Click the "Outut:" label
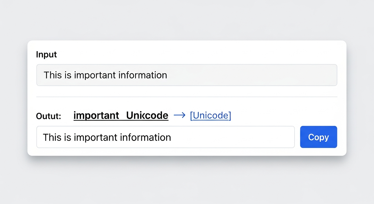Viewport: 374px width, 204px height. 48,116
